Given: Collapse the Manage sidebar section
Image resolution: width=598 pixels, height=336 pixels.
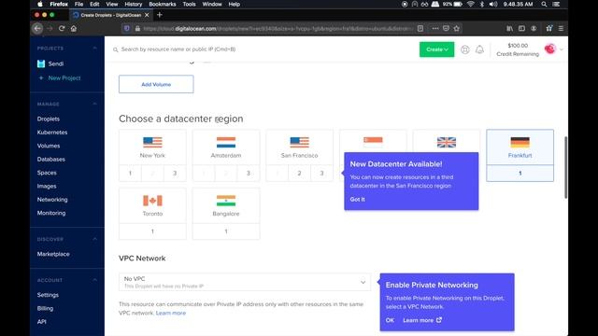Looking at the screenshot, I should click(x=94, y=104).
